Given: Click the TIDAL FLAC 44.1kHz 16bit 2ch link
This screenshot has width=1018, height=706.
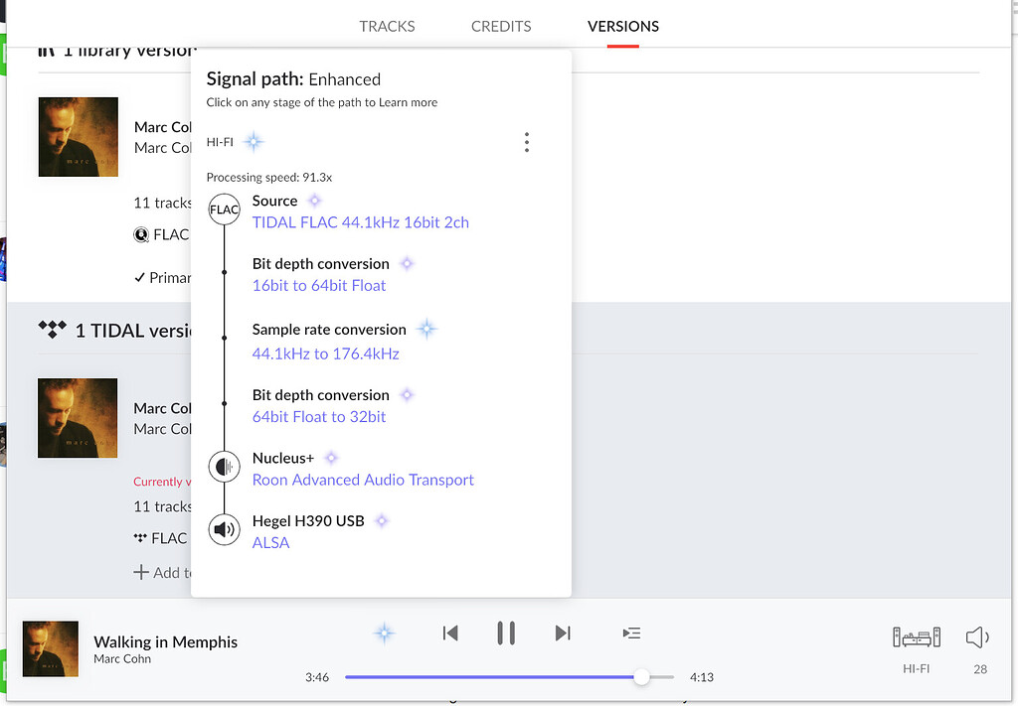Looking at the screenshot, I should 360,222.
